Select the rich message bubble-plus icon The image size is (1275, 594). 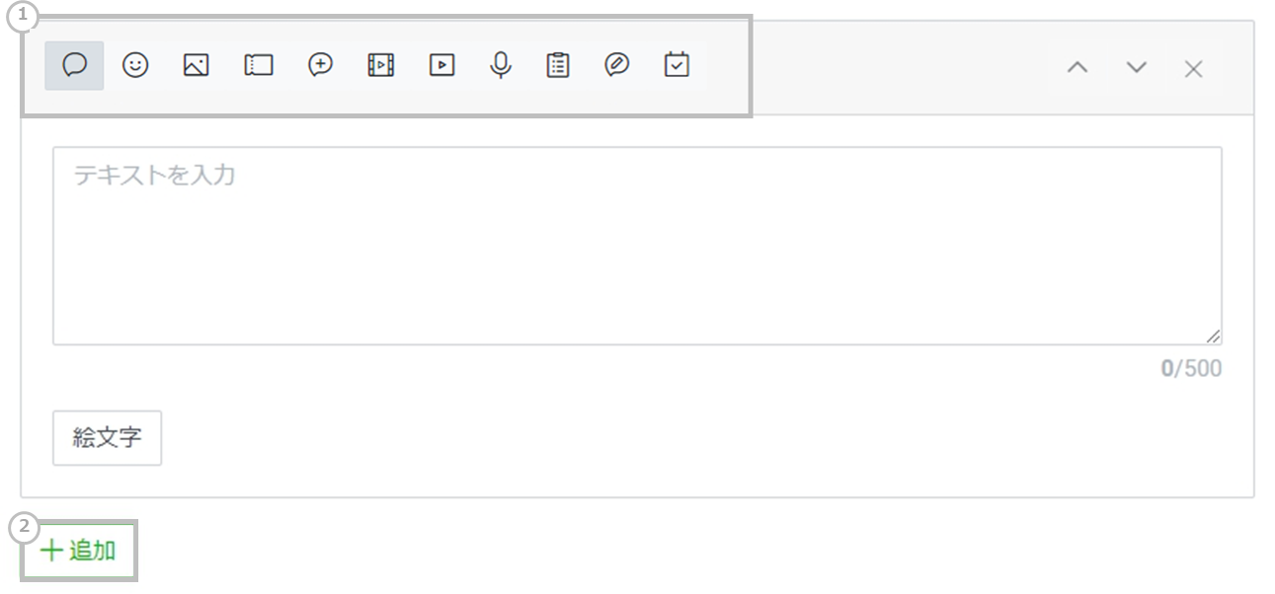pyautogui.click(x=320, y=66)
